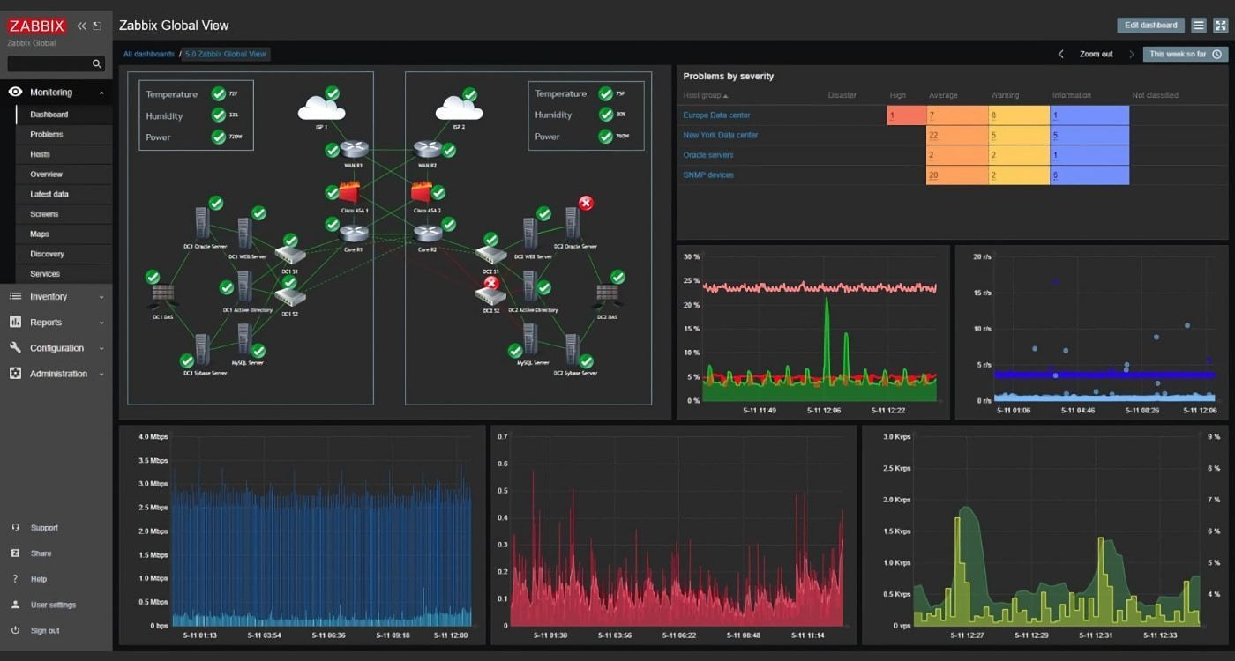Collapse the sidebar using the double-chevron icon
Image resolution: width=1235 pixels, height=661 pixels.
[81, 26]
